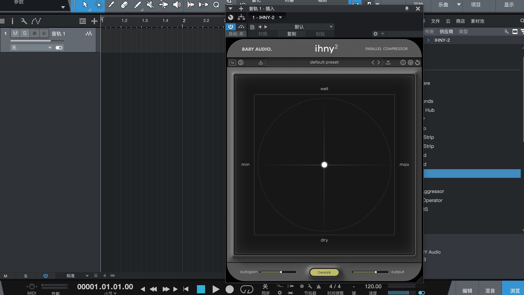524x295 pixels.
Task: Open the plugin routing icon
Action: tap(241, 17)
